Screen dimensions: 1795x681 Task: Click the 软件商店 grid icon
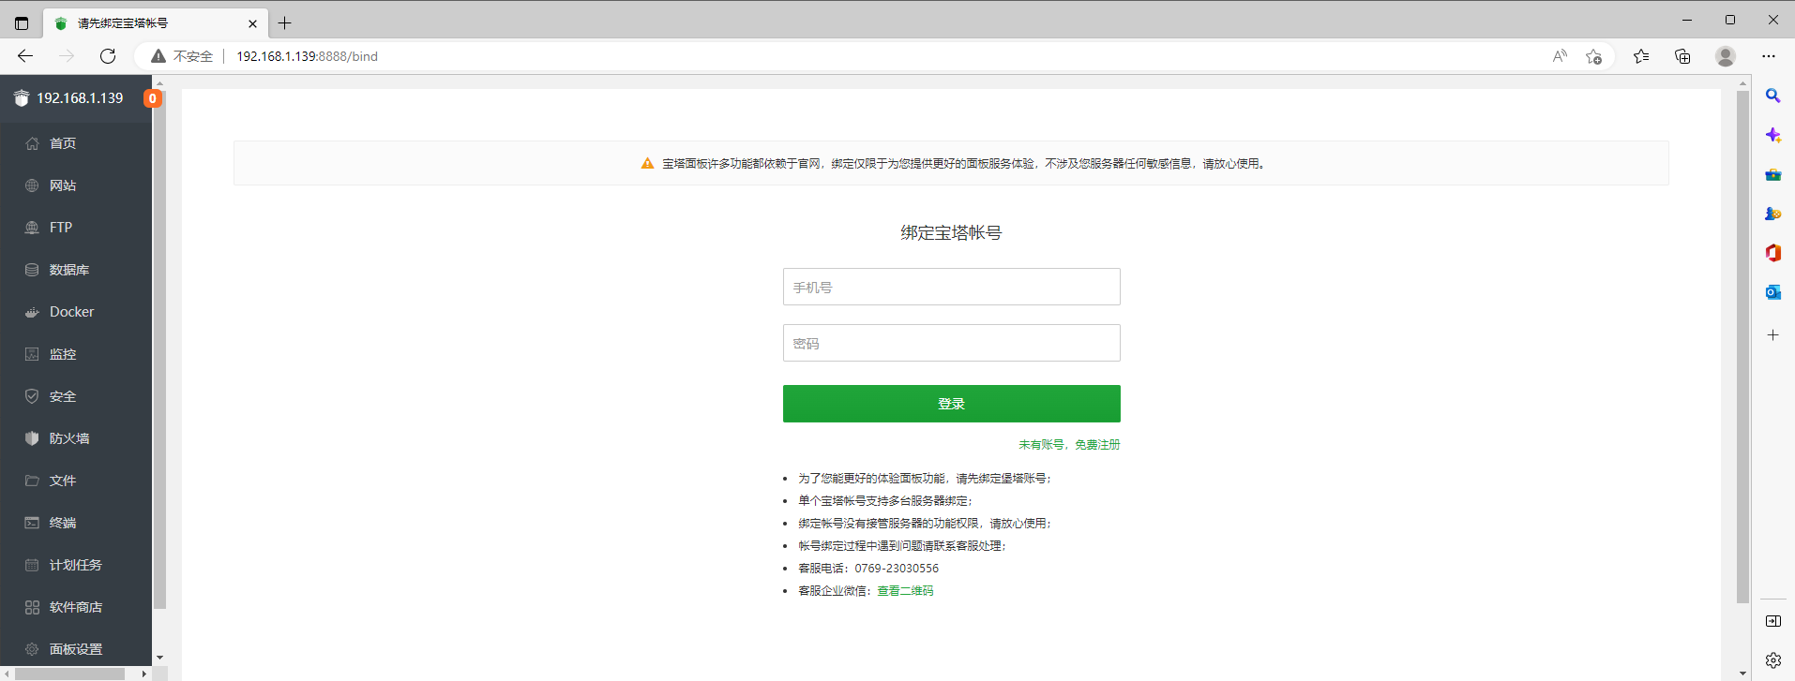[x=32, y=607]
